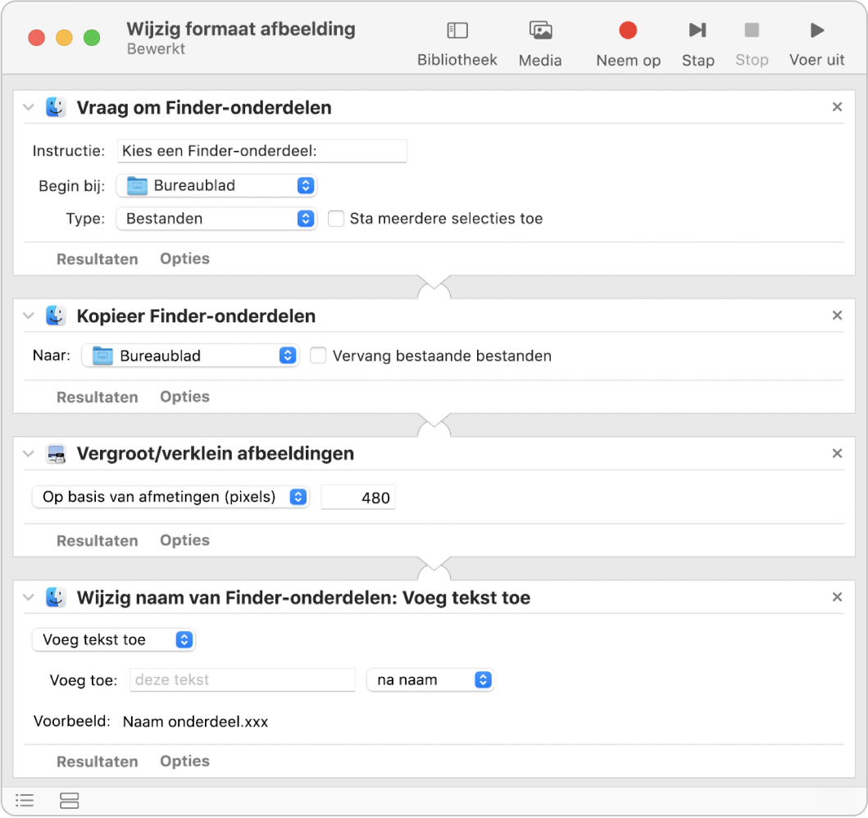Enable Sta meerdere selecties toe
This screenshot has width=868, height=818.
click(x=336, y=219)
